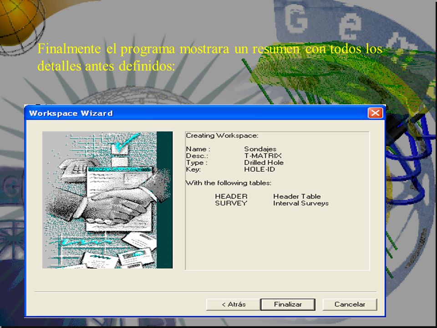
Task: Click the handshake wizard illustration
Action: point(107,200)
